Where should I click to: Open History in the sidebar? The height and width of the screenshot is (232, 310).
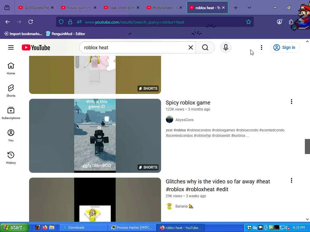tap(11, 158)
